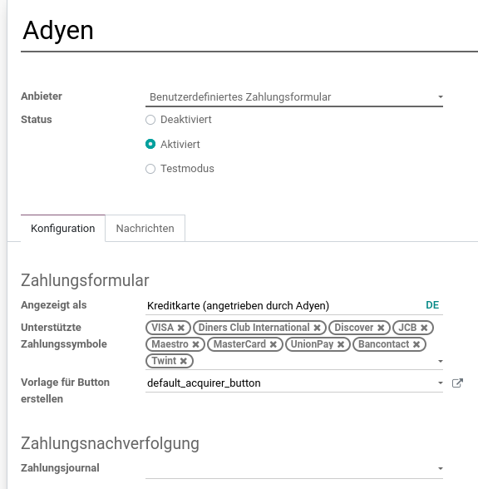The height and width of the screenshot is (489, 478).
Task: Select the Deaktiviert status option
Action: (150, 120)
